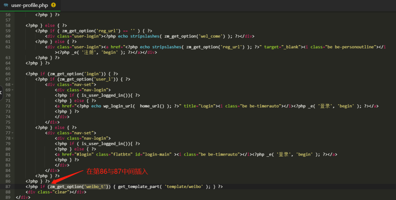Select line number 66 in the gutter
Screen dimensions: 396x200
point(8,73)
